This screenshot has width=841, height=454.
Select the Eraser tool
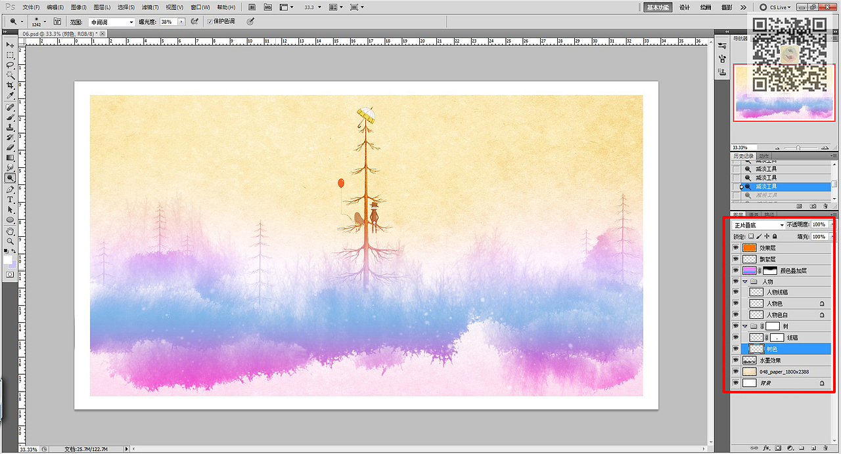[10, 148]
